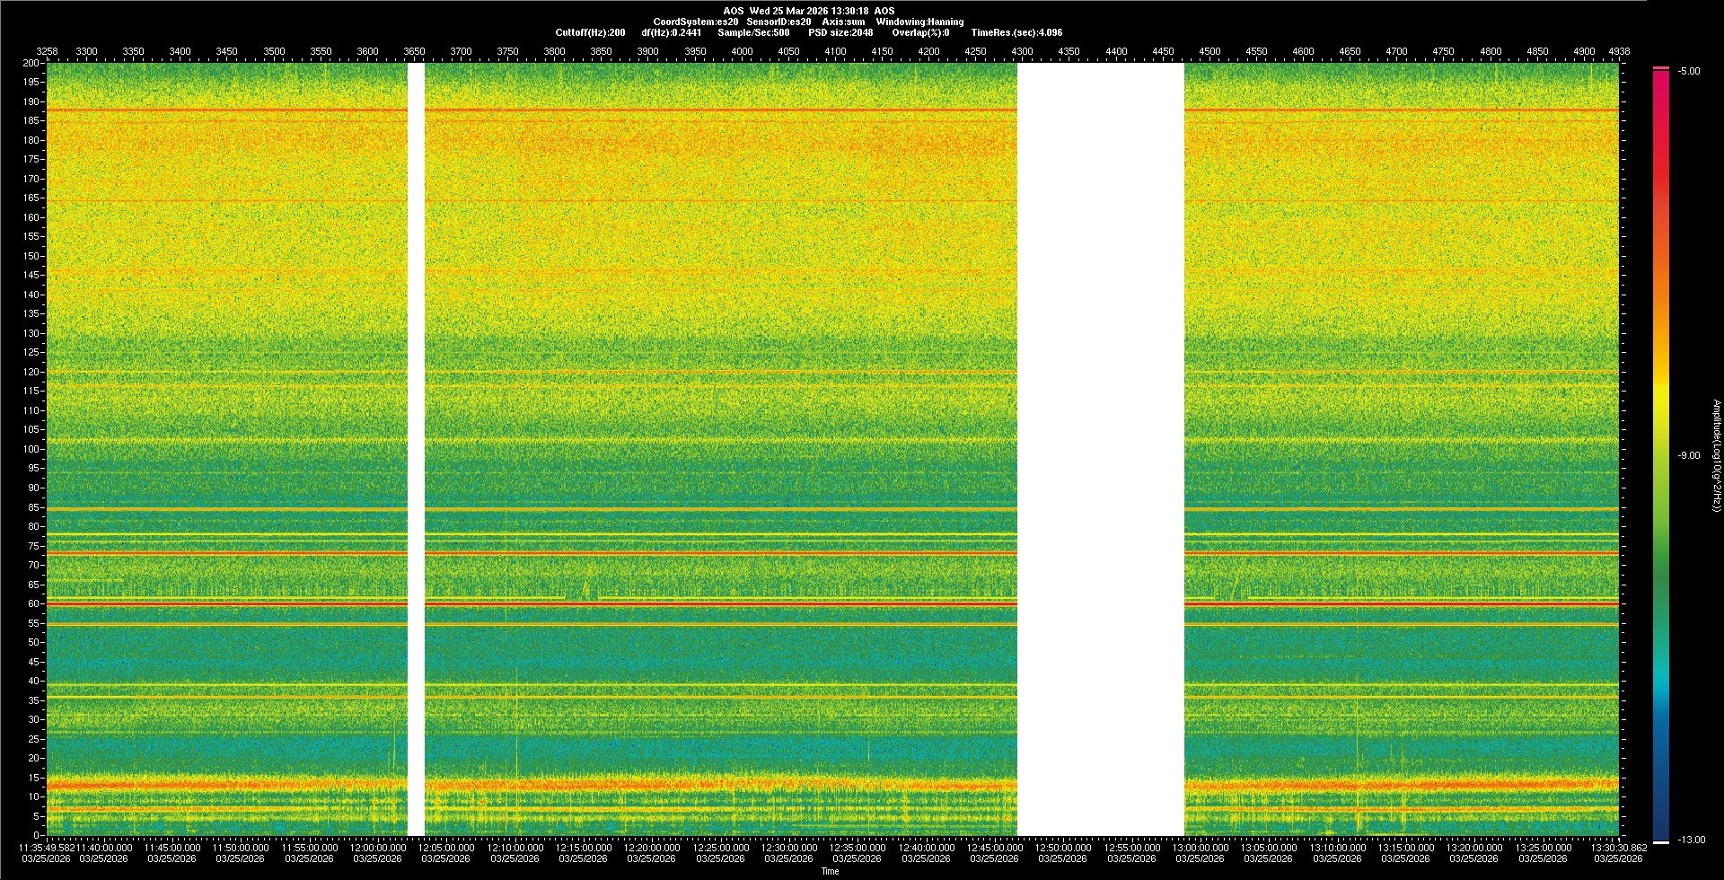Screen dimensions: 1724x880
Task: Click the narrow white data gap near 12:03
Action: 416,449
